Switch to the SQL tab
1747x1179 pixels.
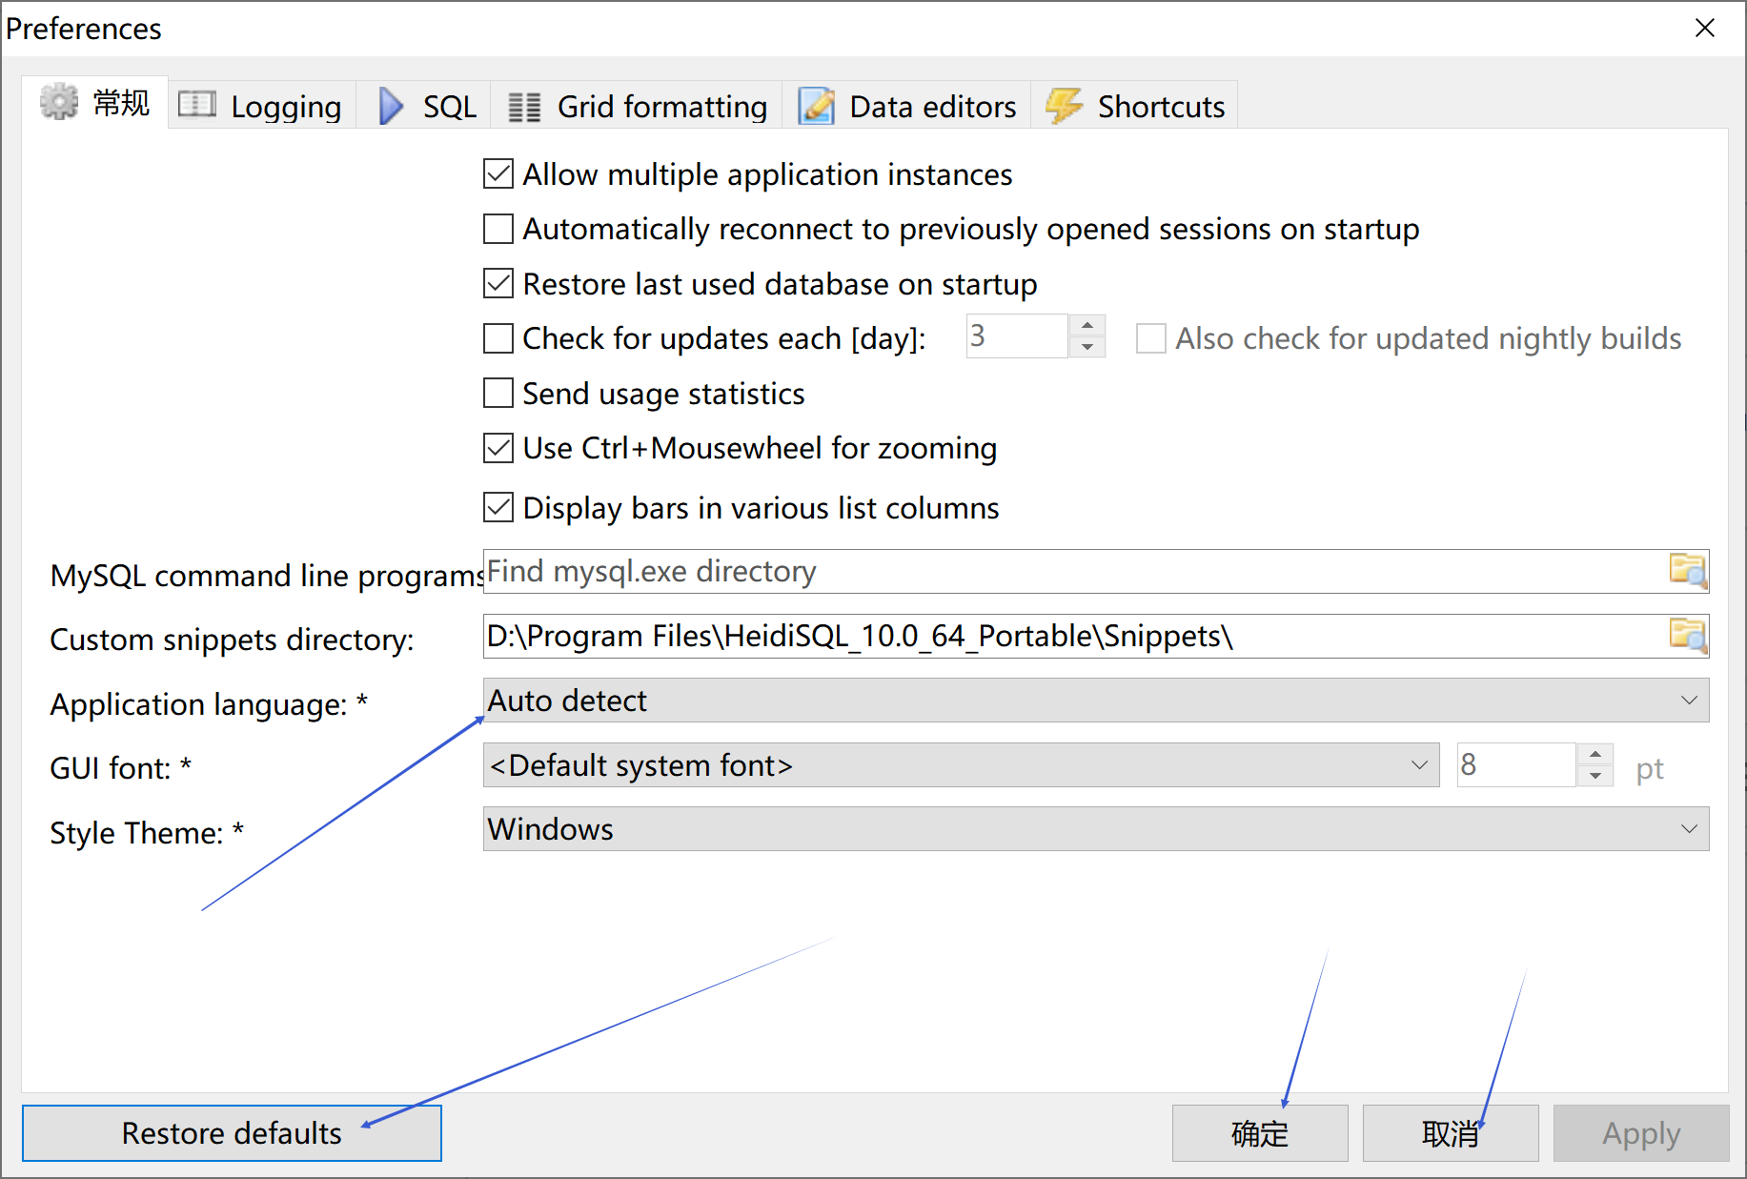point(425,106)
